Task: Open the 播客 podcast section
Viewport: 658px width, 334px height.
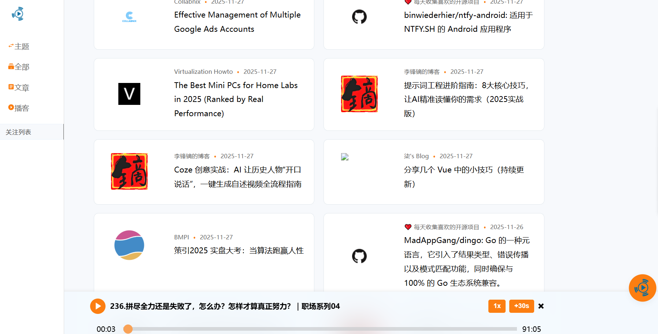Action: point(19,108)
